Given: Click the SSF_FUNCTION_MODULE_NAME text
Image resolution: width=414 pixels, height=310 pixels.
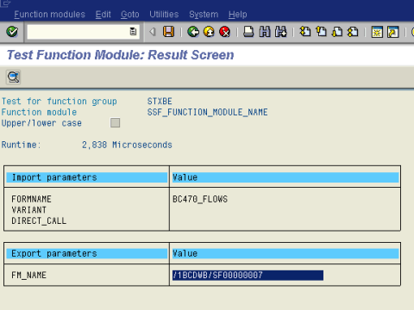Looking at the screenshot, I should 208,112.
